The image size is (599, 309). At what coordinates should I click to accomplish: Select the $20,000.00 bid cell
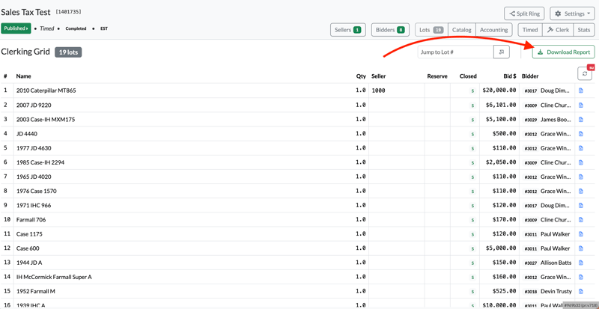pyautogui.click(x=499, y=91)
